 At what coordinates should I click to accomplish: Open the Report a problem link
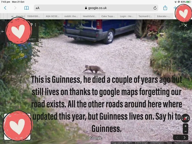tap(182, 143)
